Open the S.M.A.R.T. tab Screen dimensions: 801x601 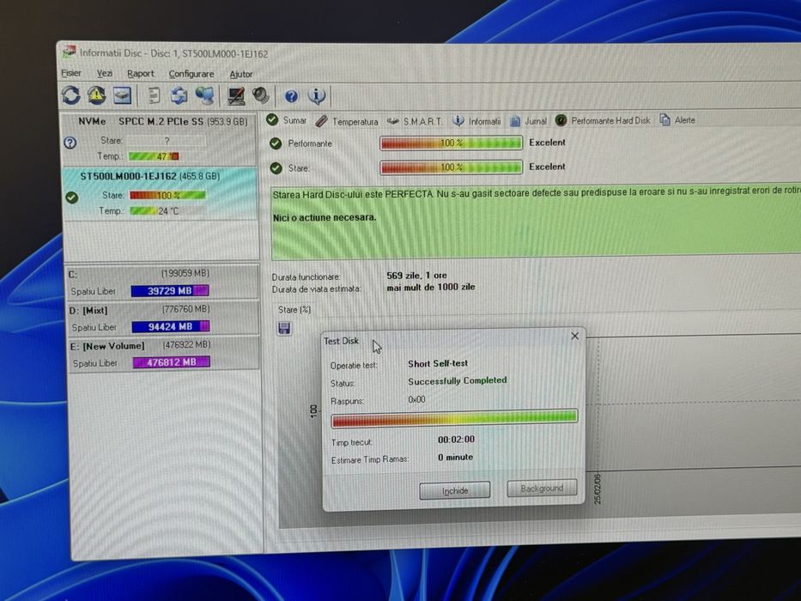tap(415, 121)
